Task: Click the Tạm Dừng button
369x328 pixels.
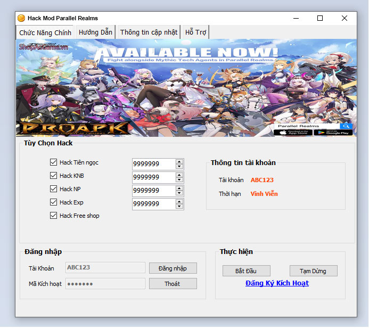Action: [314, 271]
